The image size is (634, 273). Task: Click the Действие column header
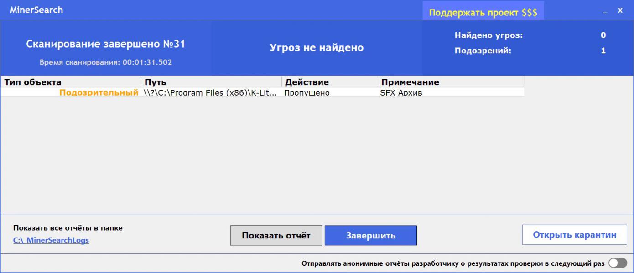329,82
